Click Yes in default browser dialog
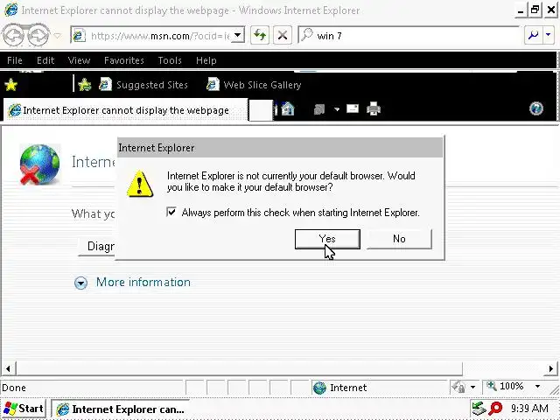560x420 pixels. [x=327, y=239]
